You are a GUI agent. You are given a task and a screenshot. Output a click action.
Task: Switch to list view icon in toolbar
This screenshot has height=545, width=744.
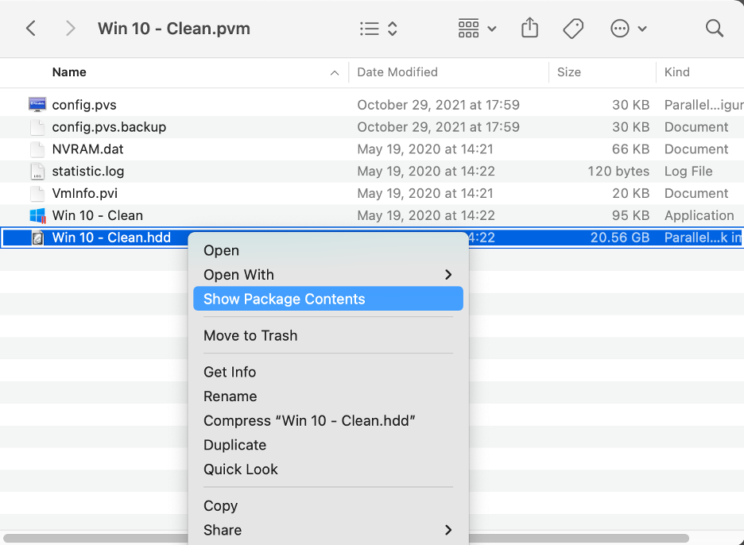(369, 29)
